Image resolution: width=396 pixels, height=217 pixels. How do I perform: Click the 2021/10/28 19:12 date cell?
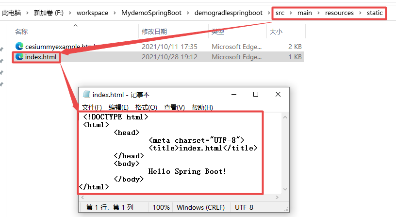pyautogui.click(x=169, y=57)
